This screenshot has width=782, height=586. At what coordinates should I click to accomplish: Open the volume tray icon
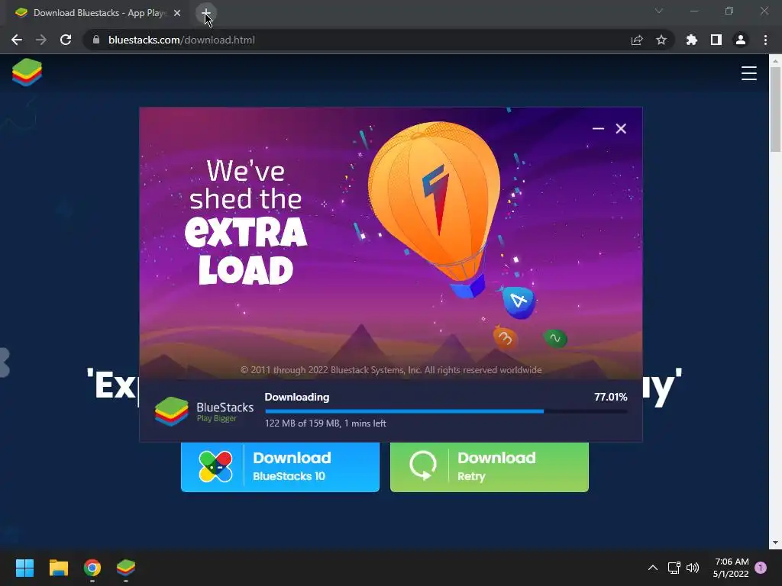pyautogui.click(x=693, y=568)
